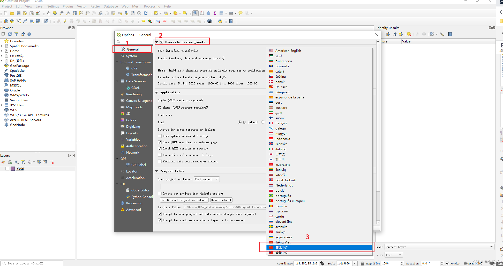503x266 pixels.
Task: Enable Hide splash screen at startup
Action: tap(160, 136)
